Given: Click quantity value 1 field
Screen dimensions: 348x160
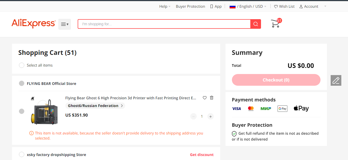Looking at the screenshot, I should point(202,116).
